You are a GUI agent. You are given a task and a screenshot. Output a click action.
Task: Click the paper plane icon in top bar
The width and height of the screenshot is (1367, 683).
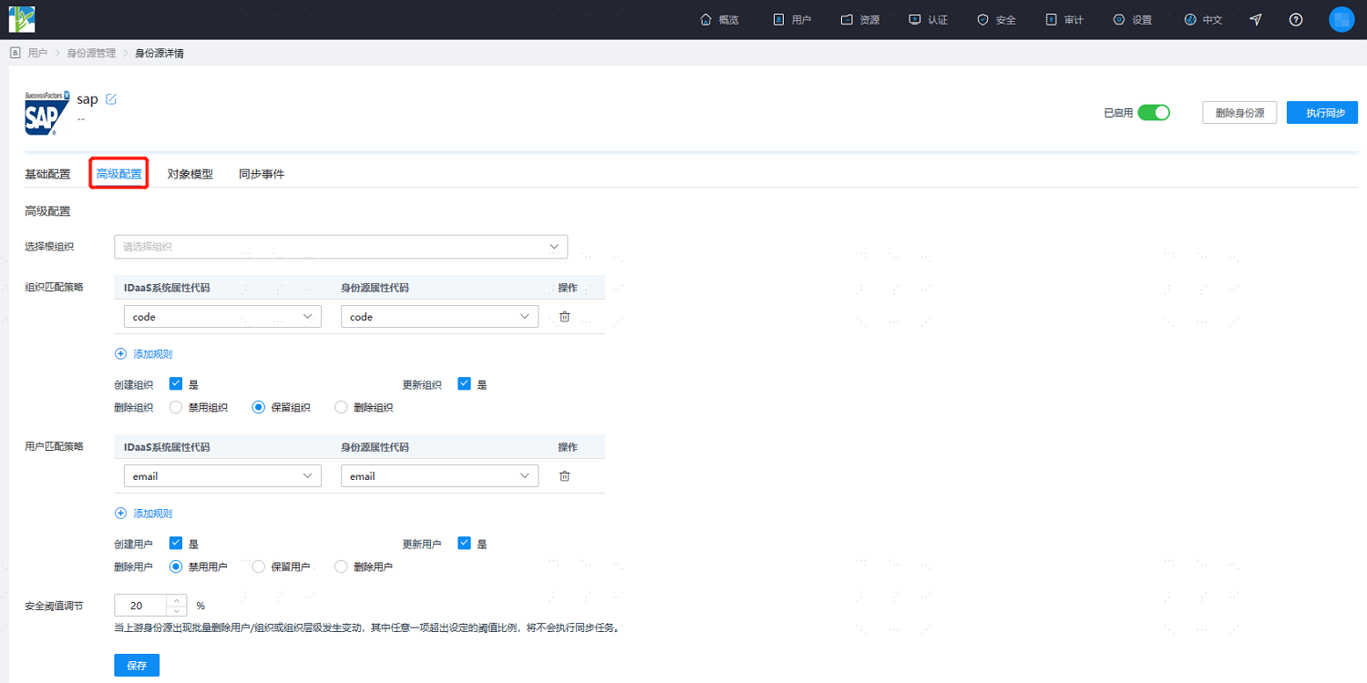click(x=1256, y=19)
